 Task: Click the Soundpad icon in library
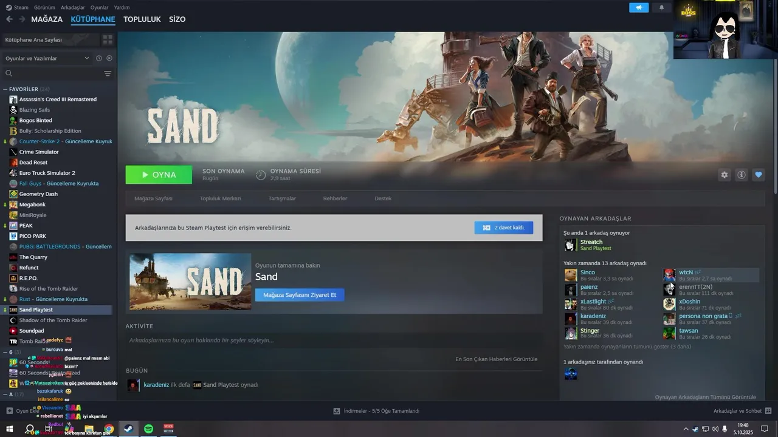coord(13,331)
